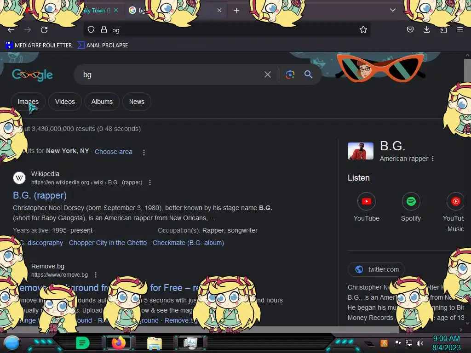Click the site padlock icon
Image resolution: width=471 pixels, height=353 pixels.
[x=104, y=29]
